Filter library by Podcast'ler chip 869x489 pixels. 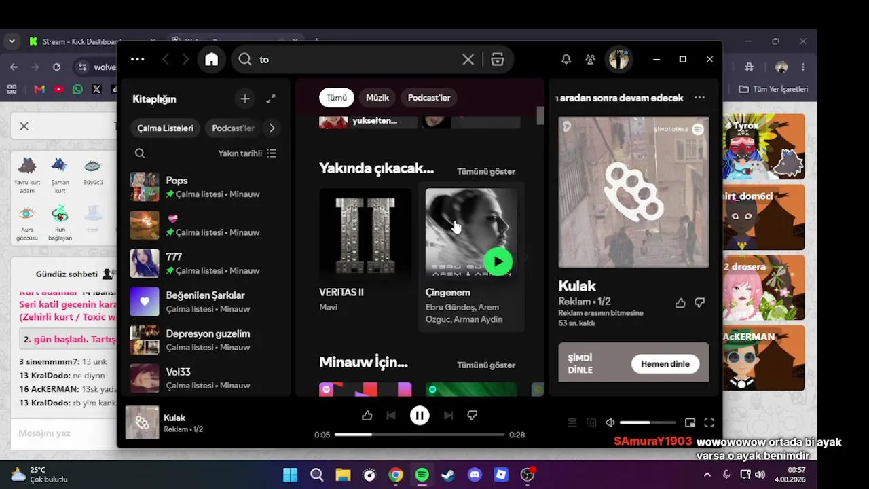[233, 128]
